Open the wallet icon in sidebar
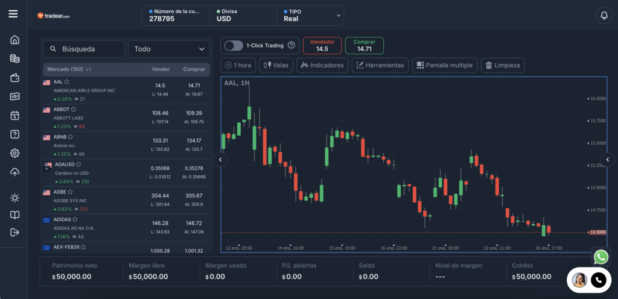This screenshot has width=618, height=299. pyautogui.click(x=14, y=78)
